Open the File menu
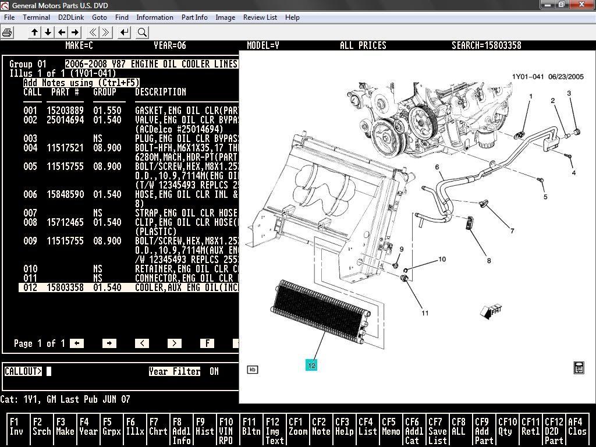 9,17
